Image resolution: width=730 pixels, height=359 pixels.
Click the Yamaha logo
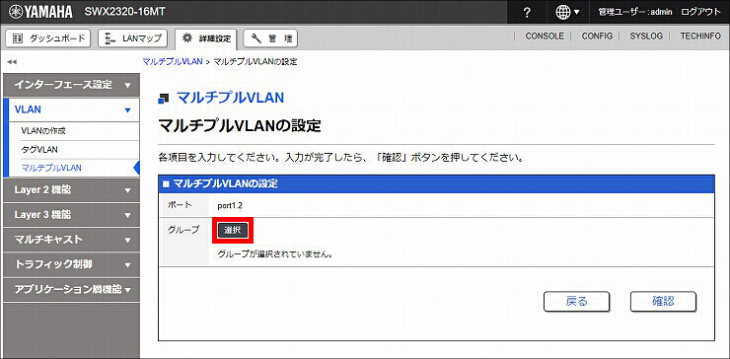pyautogui.click(x=41, y=12)
